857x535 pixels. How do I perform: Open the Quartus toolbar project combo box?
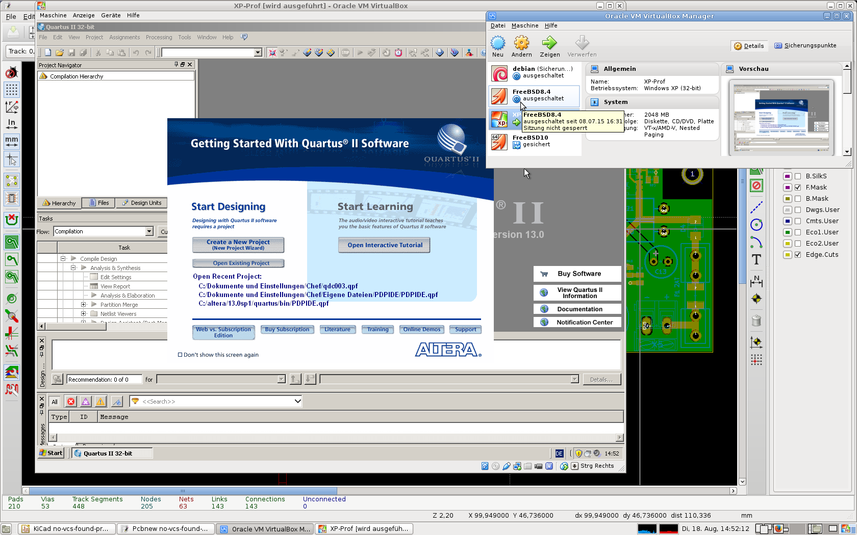pos(258,52)
